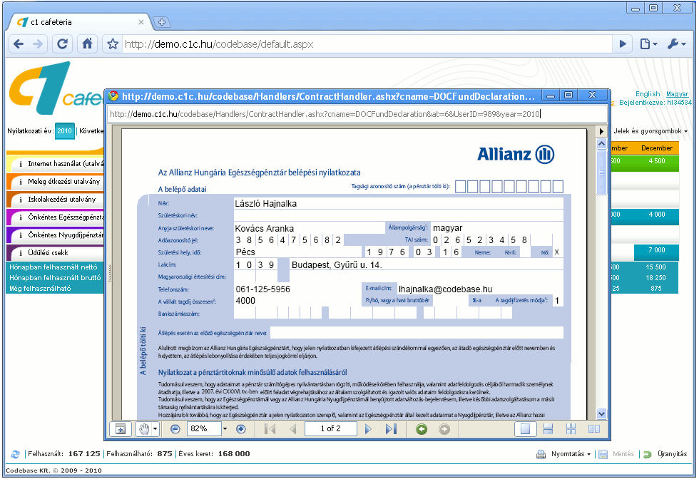Select the Iskolakezdési utalvány row
Image resolution: width=699 pixels, height=479 pixels.
[56, 199]
